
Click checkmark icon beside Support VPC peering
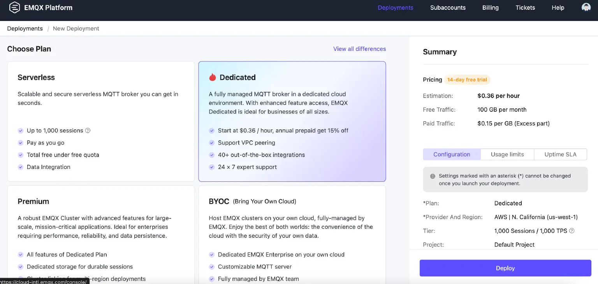212,143
